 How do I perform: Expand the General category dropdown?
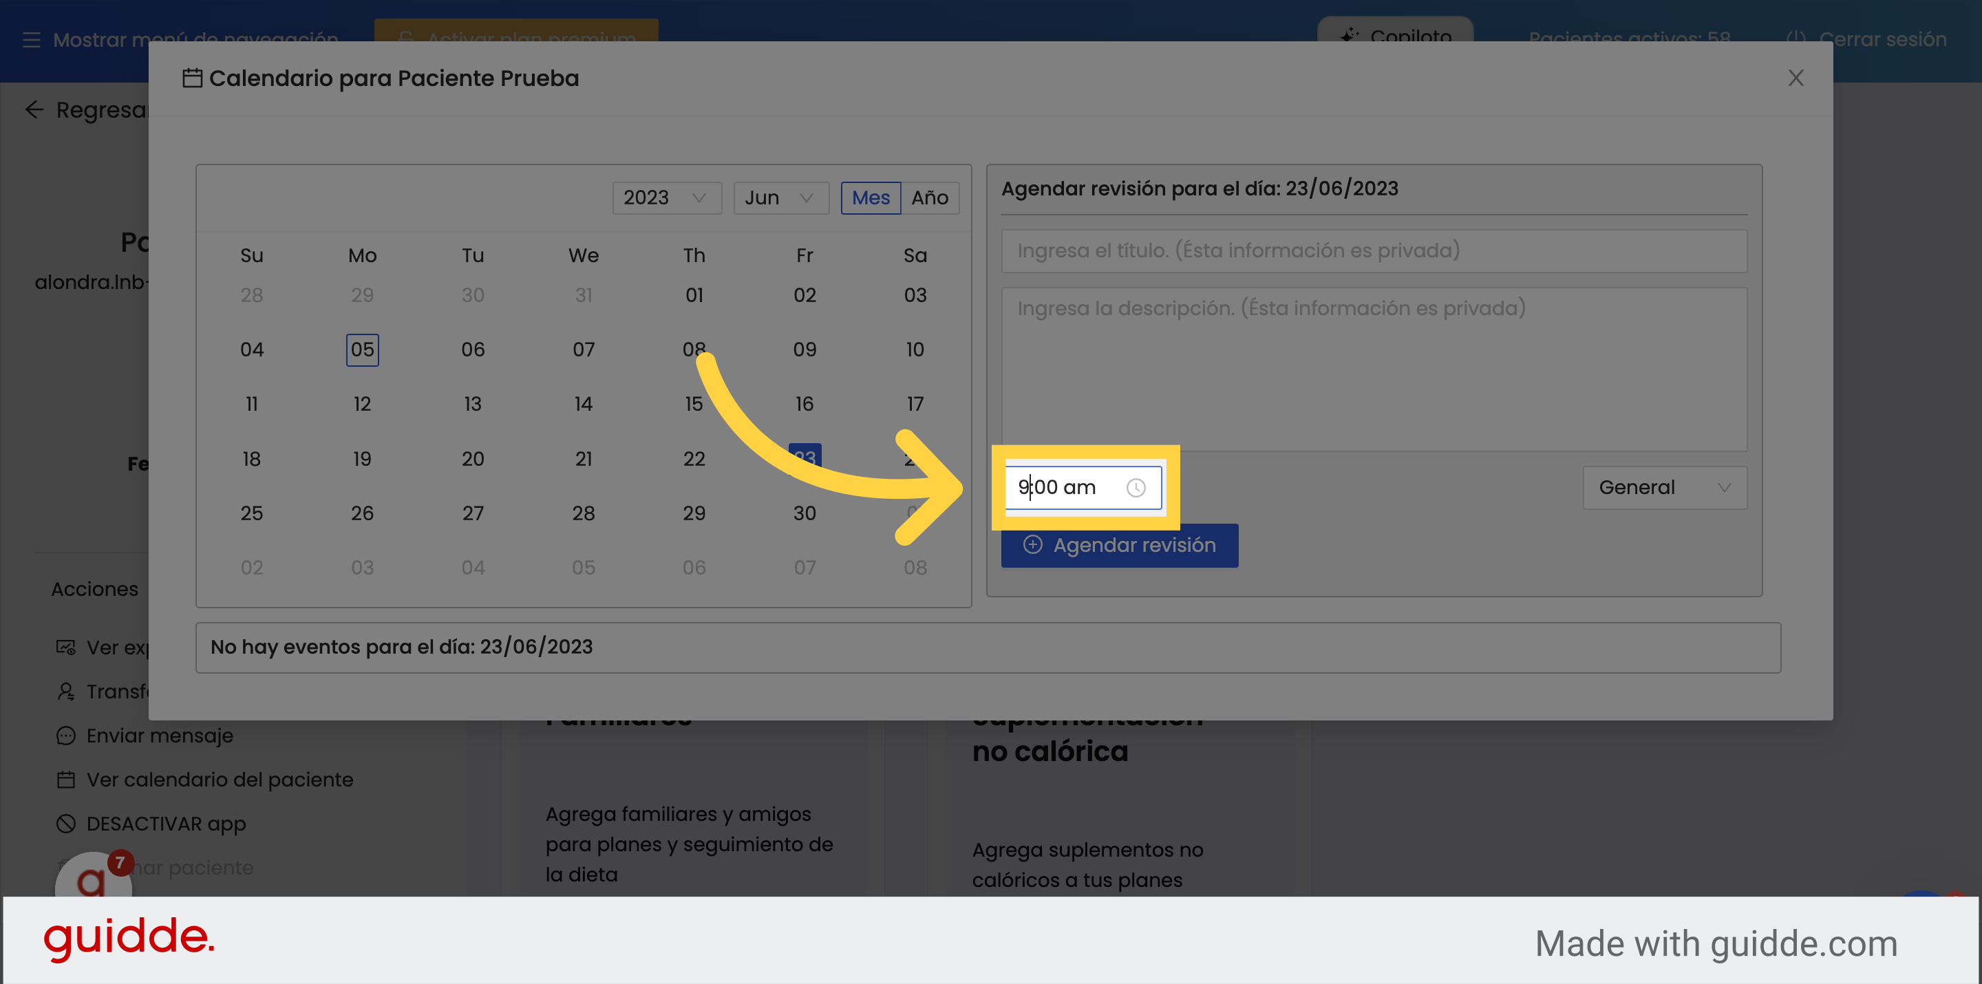click(x=1663, y=488)
